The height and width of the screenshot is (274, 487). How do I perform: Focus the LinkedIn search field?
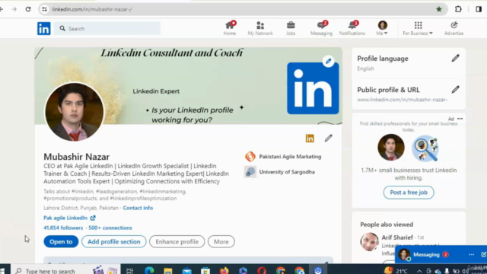point(107,29)
